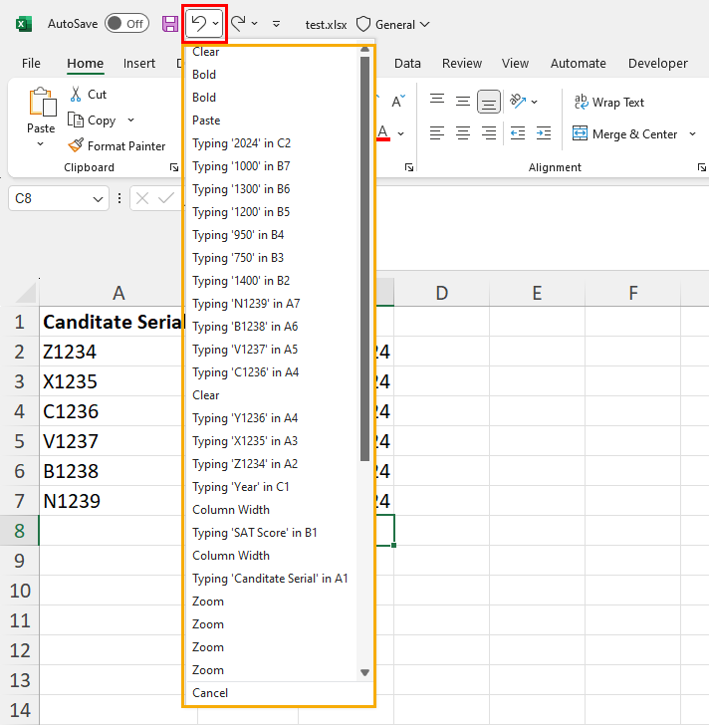Select "Typing '2024' in C2" undo entry

pyautogui.click(x=271, y=143)
